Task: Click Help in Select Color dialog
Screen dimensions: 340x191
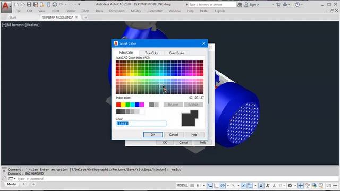Action: coord(194,134)
